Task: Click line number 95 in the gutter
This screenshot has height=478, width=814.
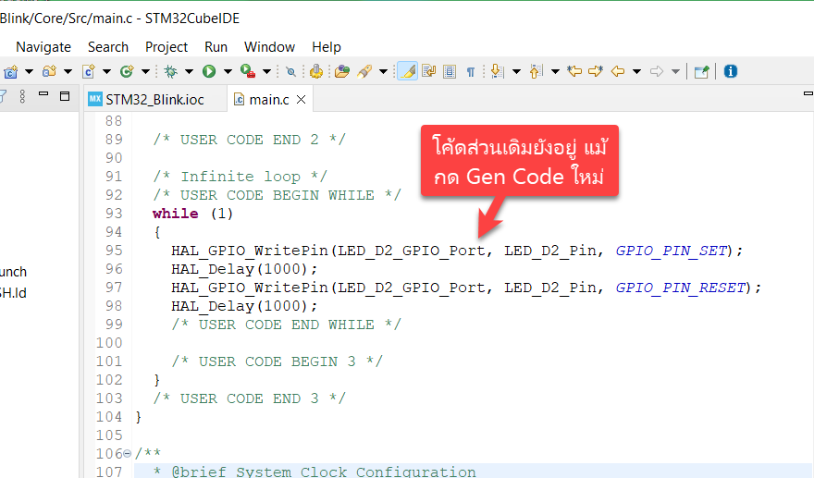Action: click(x=114, y=251)
